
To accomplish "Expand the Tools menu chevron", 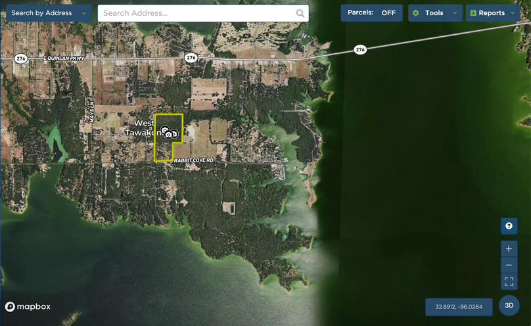I will (x=455, y=13).
